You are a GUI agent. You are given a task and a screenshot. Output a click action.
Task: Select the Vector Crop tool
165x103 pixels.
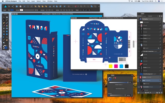coord(4,31)
